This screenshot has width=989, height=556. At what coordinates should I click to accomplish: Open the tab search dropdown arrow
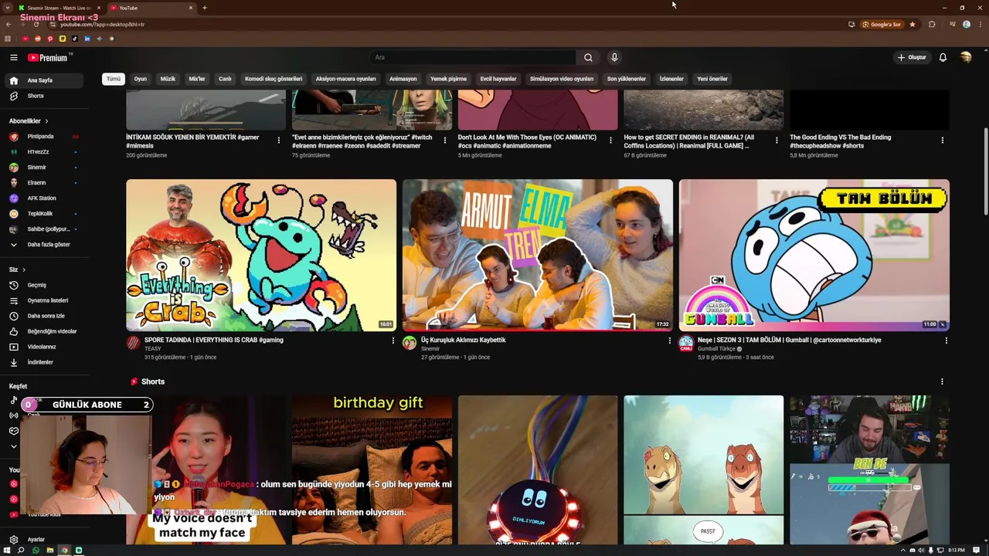tap(8, 8)
